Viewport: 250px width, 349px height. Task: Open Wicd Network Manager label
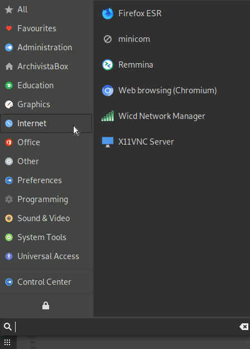coord(162,116)
